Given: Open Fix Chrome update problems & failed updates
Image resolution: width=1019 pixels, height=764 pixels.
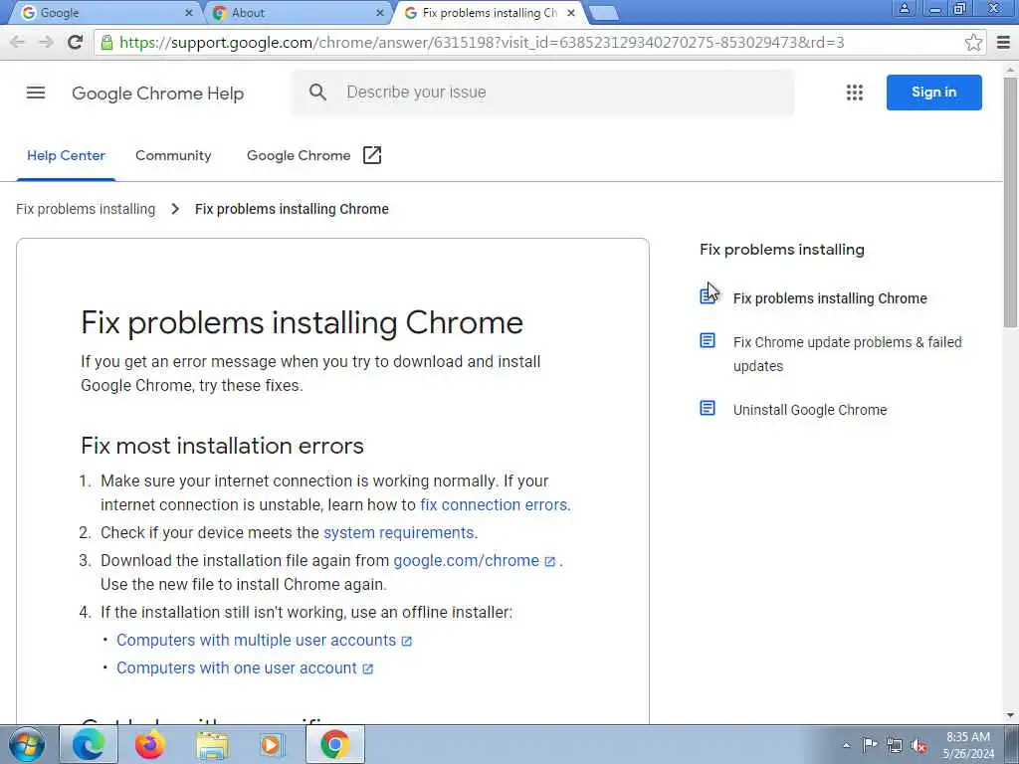Looking at the screenshot, I should (x=847, y=354).
